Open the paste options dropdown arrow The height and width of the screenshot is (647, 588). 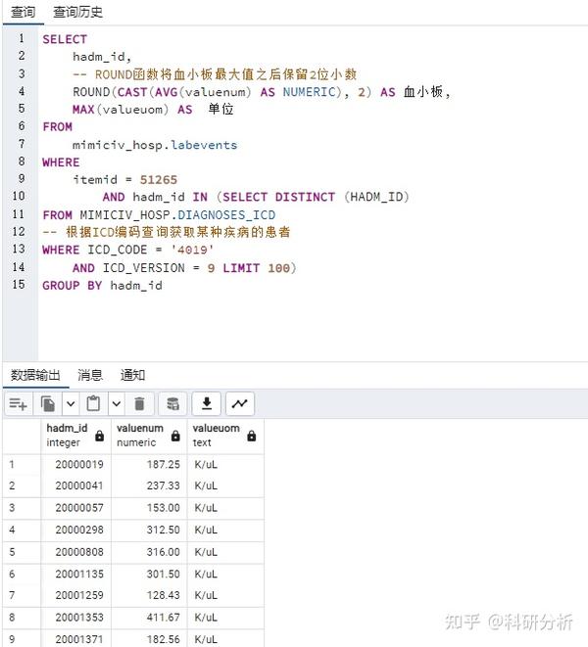[117, 403]
